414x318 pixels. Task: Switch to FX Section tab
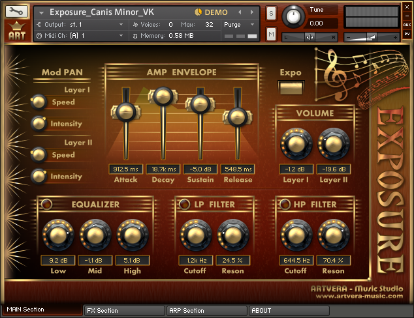pos(124,311)
